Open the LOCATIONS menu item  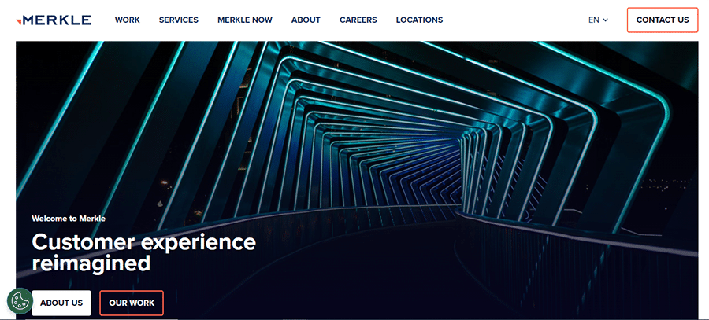click(x=419, y=20)
